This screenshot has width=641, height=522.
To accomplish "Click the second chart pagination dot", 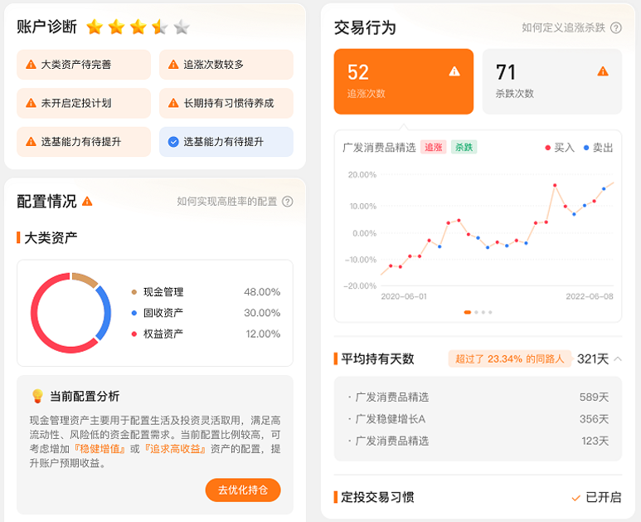I will 475,313.
